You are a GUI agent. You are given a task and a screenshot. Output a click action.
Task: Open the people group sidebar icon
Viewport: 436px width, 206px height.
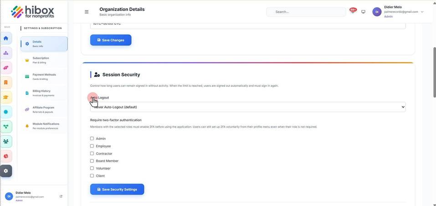(x=6, y=142)
